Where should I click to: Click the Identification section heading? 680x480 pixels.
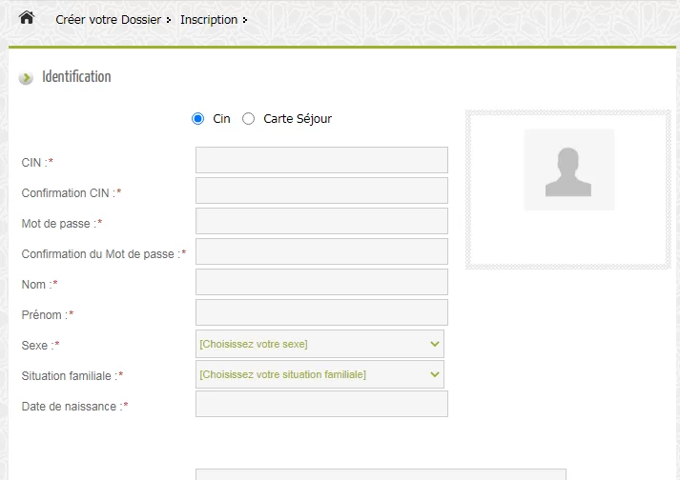76,77
